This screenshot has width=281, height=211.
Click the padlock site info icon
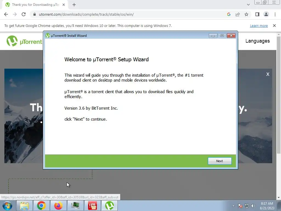point(35,14)
